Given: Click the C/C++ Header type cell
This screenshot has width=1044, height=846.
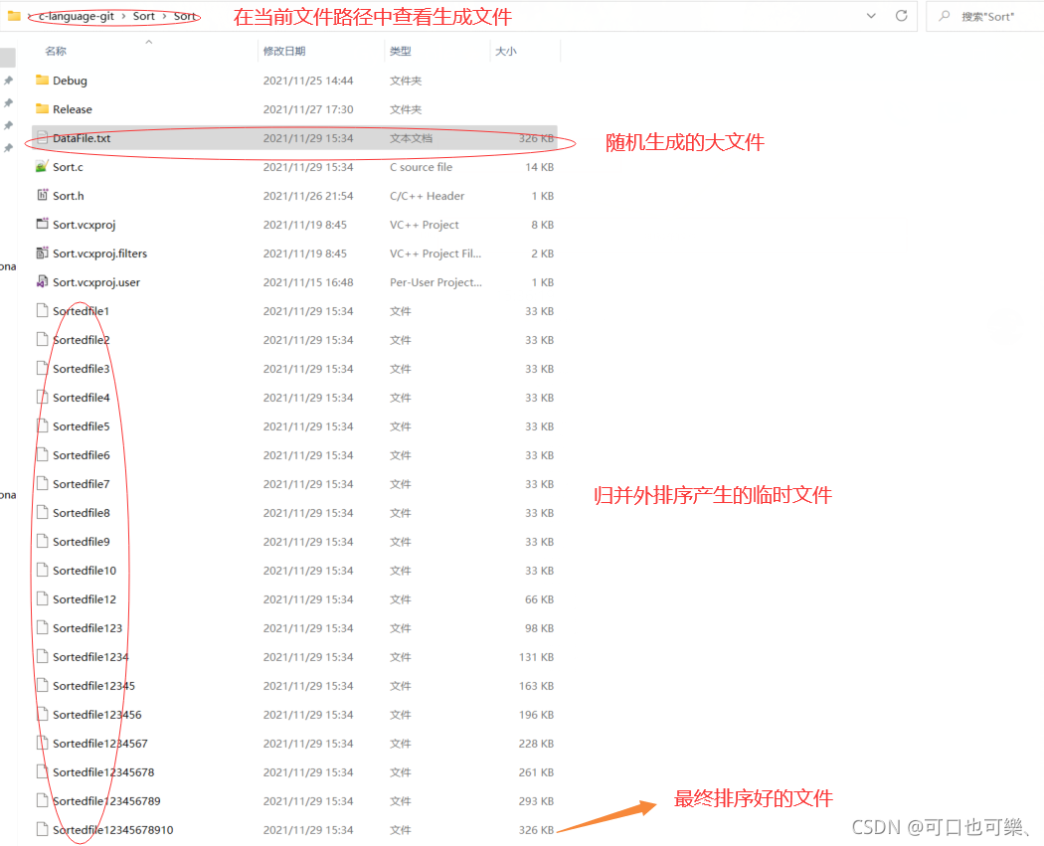Looking at the screenshot, I should coord(427,195).
